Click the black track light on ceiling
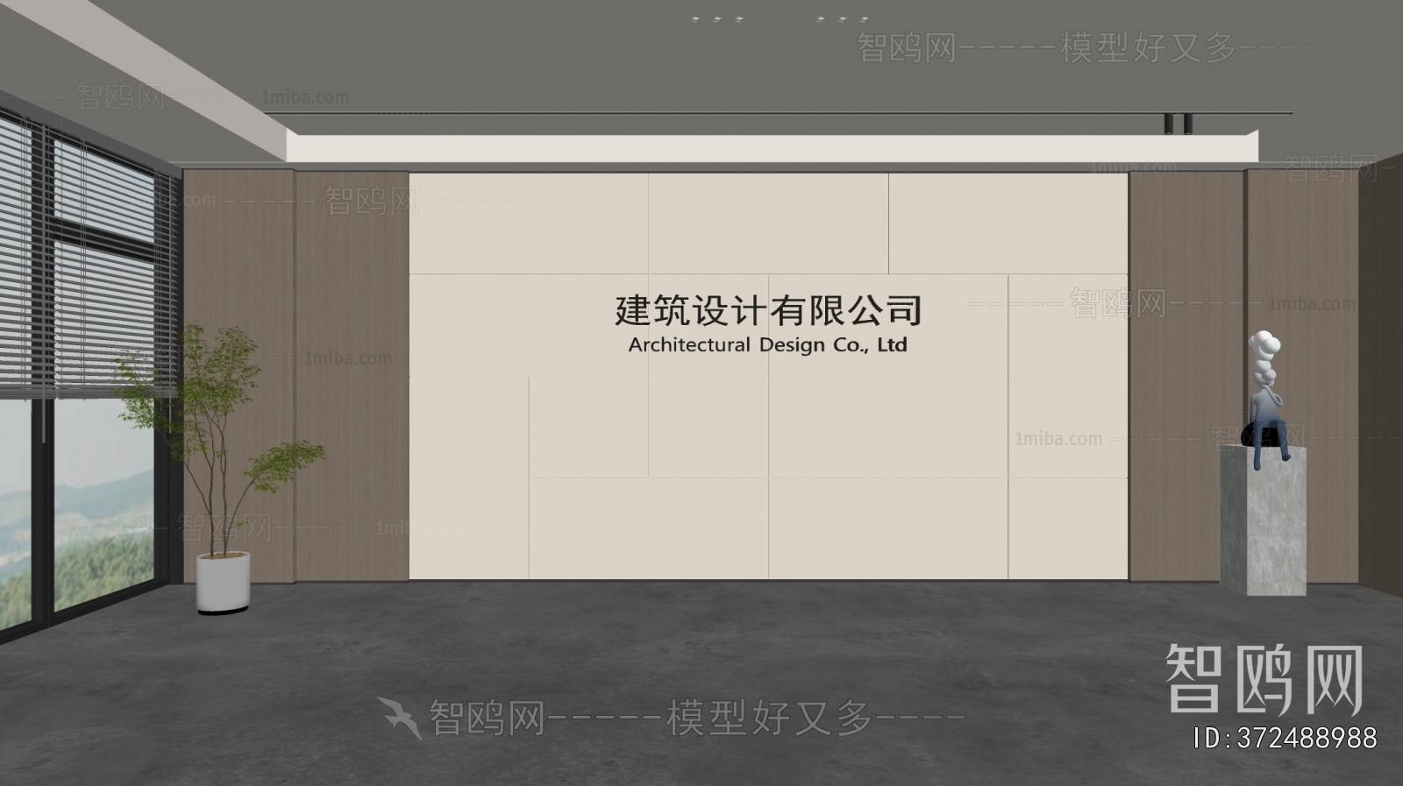The height and width of the screenshot is (786, 1403). pyautogui.click(x=1177, y=124)
